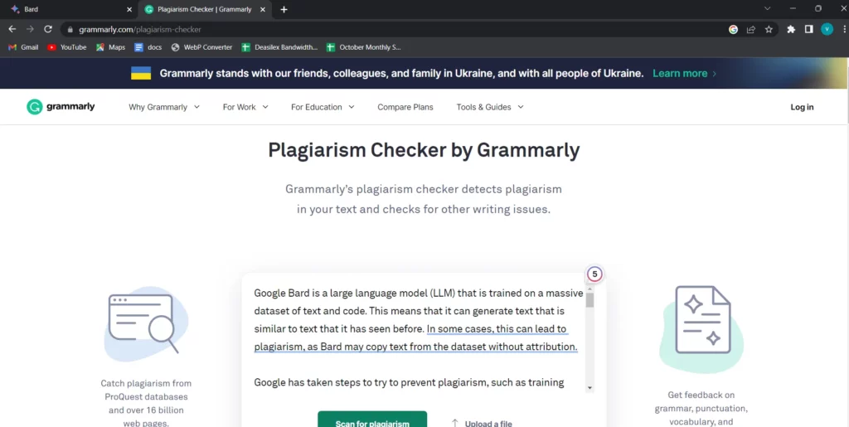Open the docs bookmark
This screenshot has width=849, height=427.
click(x=148, y=47)
